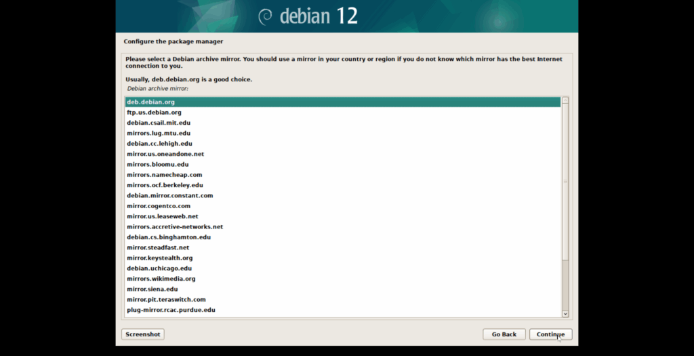Pick mirrors.lug.mtu.edu mirror
The image size is (694, 356).
click(158, 133)
